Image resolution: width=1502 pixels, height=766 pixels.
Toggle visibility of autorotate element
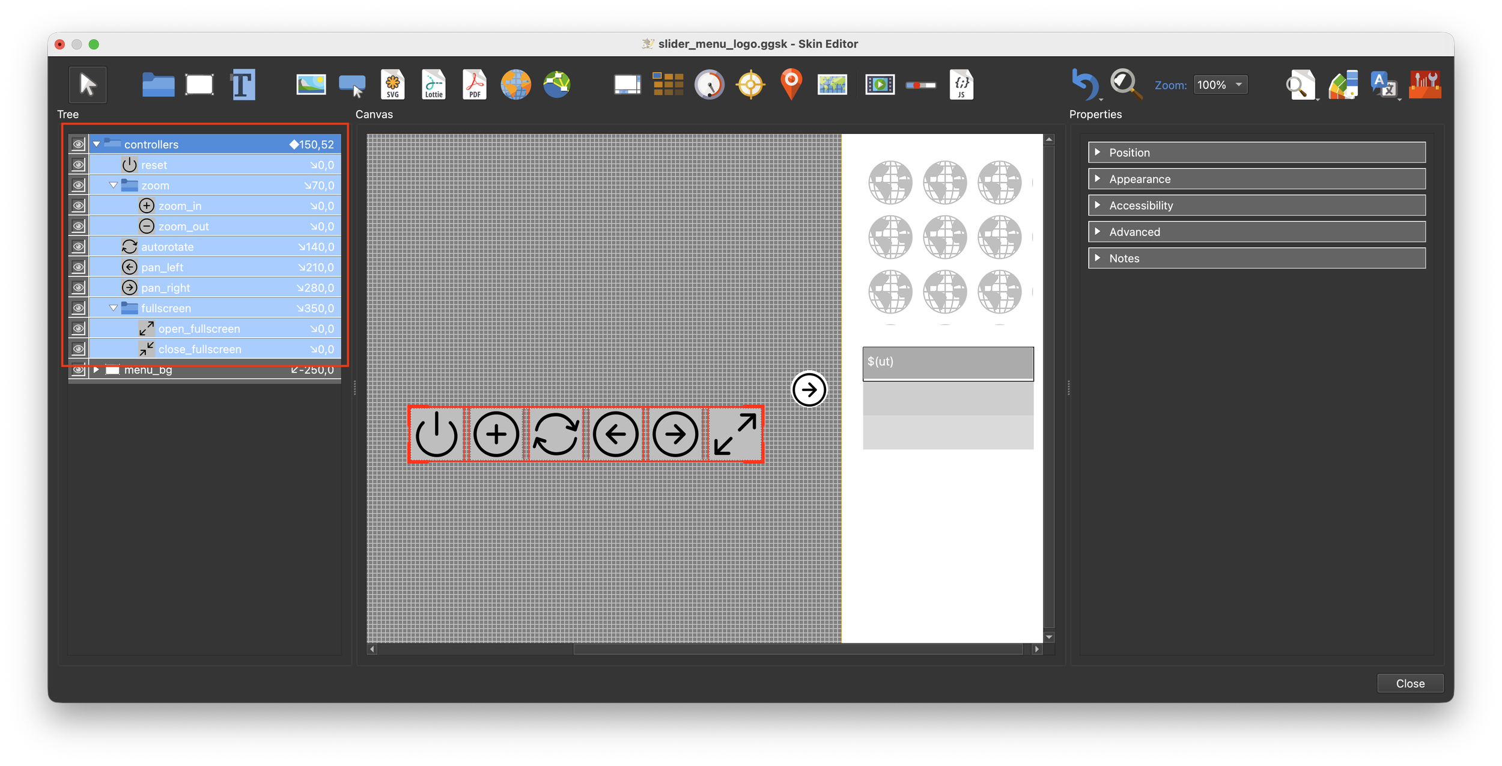pos(78,246)
